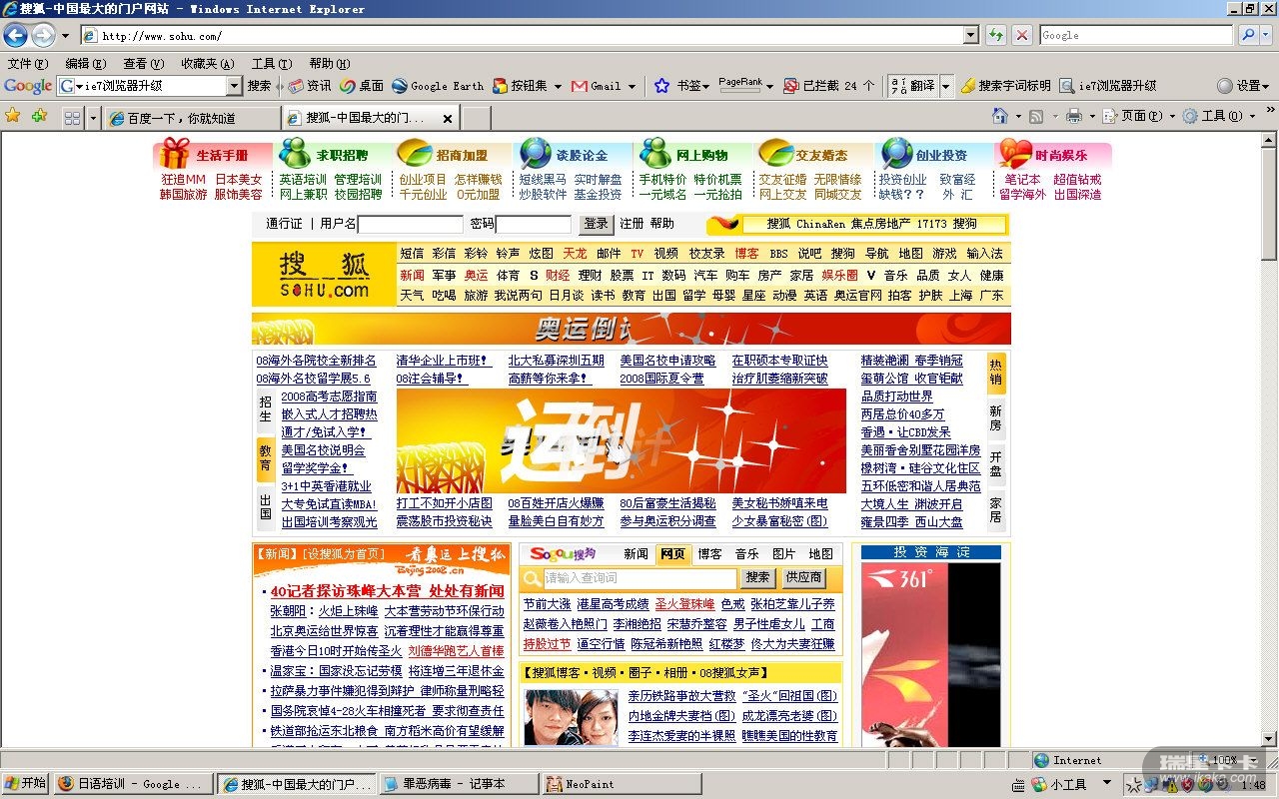Open the recent pages dropdown next to Forward
Image resolution: width=1279 pixels, height=799 pixels.
66,36
